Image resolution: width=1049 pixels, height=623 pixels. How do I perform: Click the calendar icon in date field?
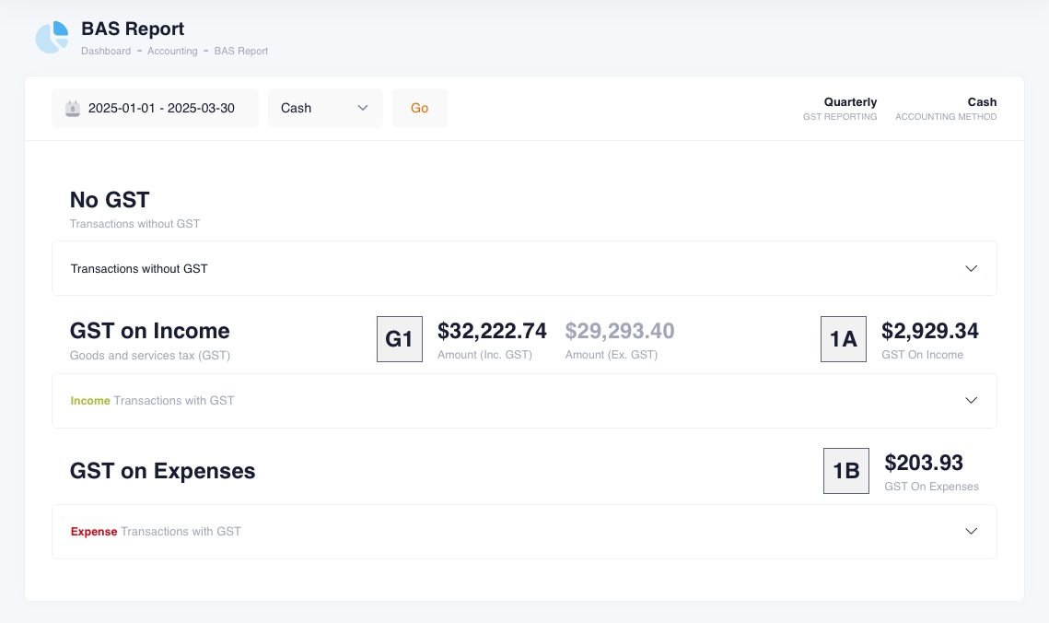tap(73, 109)
